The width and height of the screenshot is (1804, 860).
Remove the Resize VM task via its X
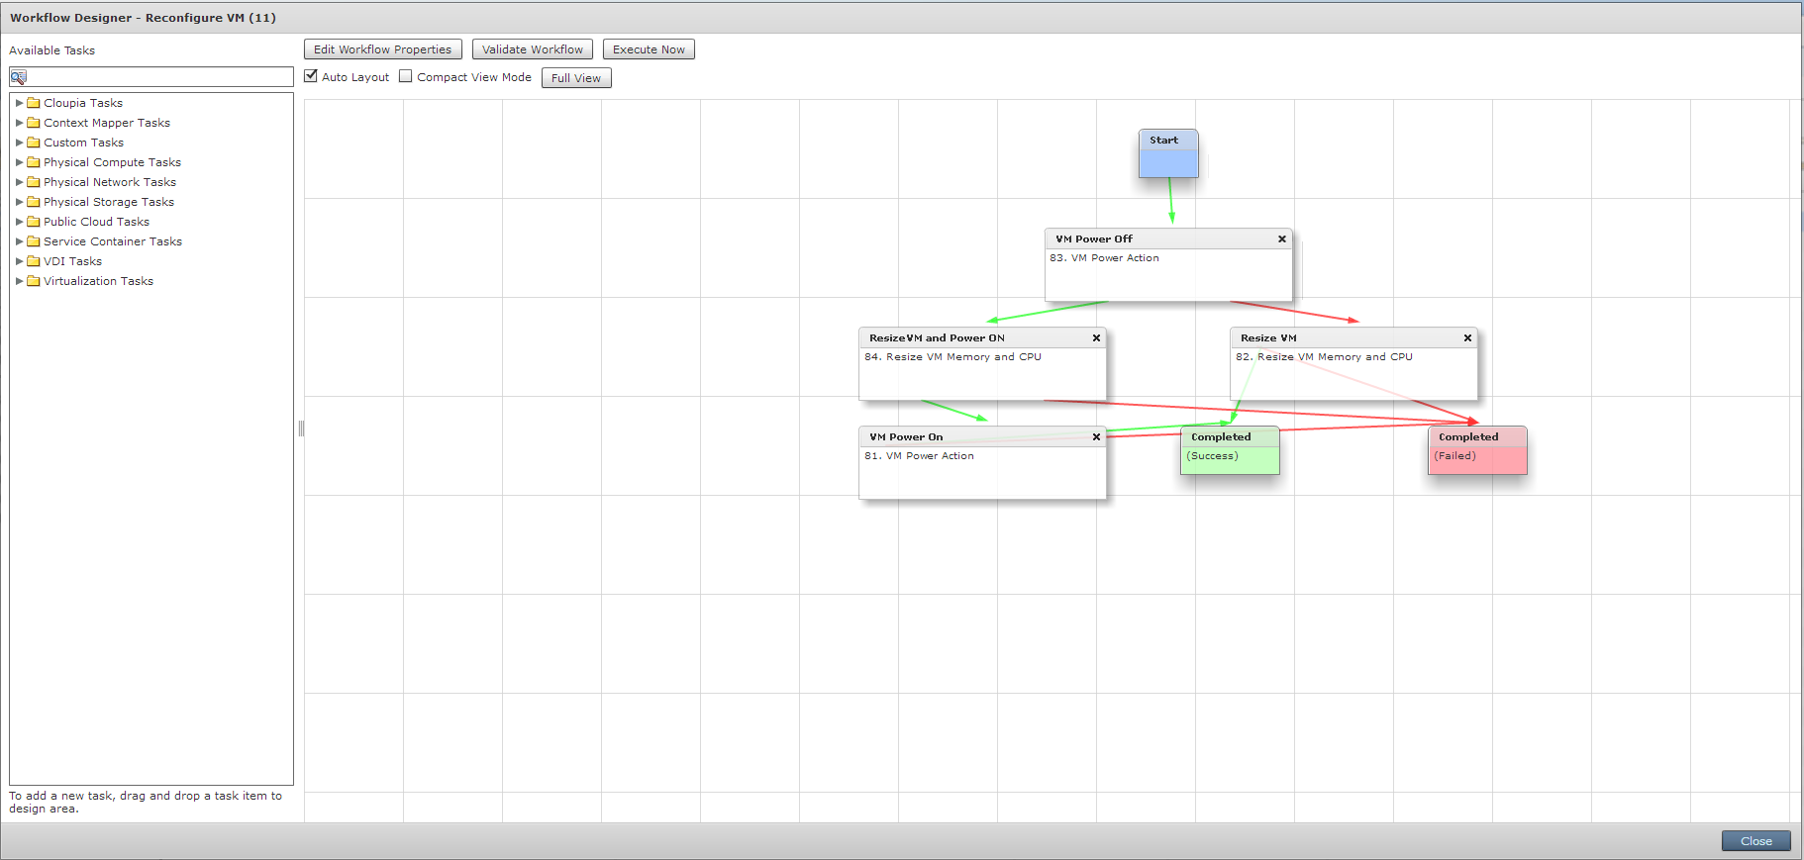pos(1467,337)
